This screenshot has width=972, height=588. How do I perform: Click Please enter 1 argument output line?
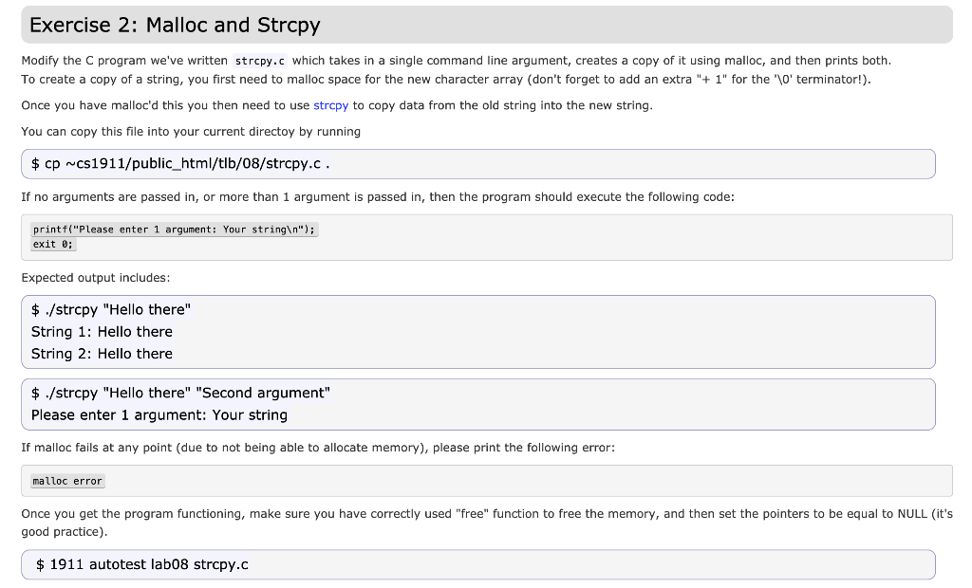click(159, 415)
